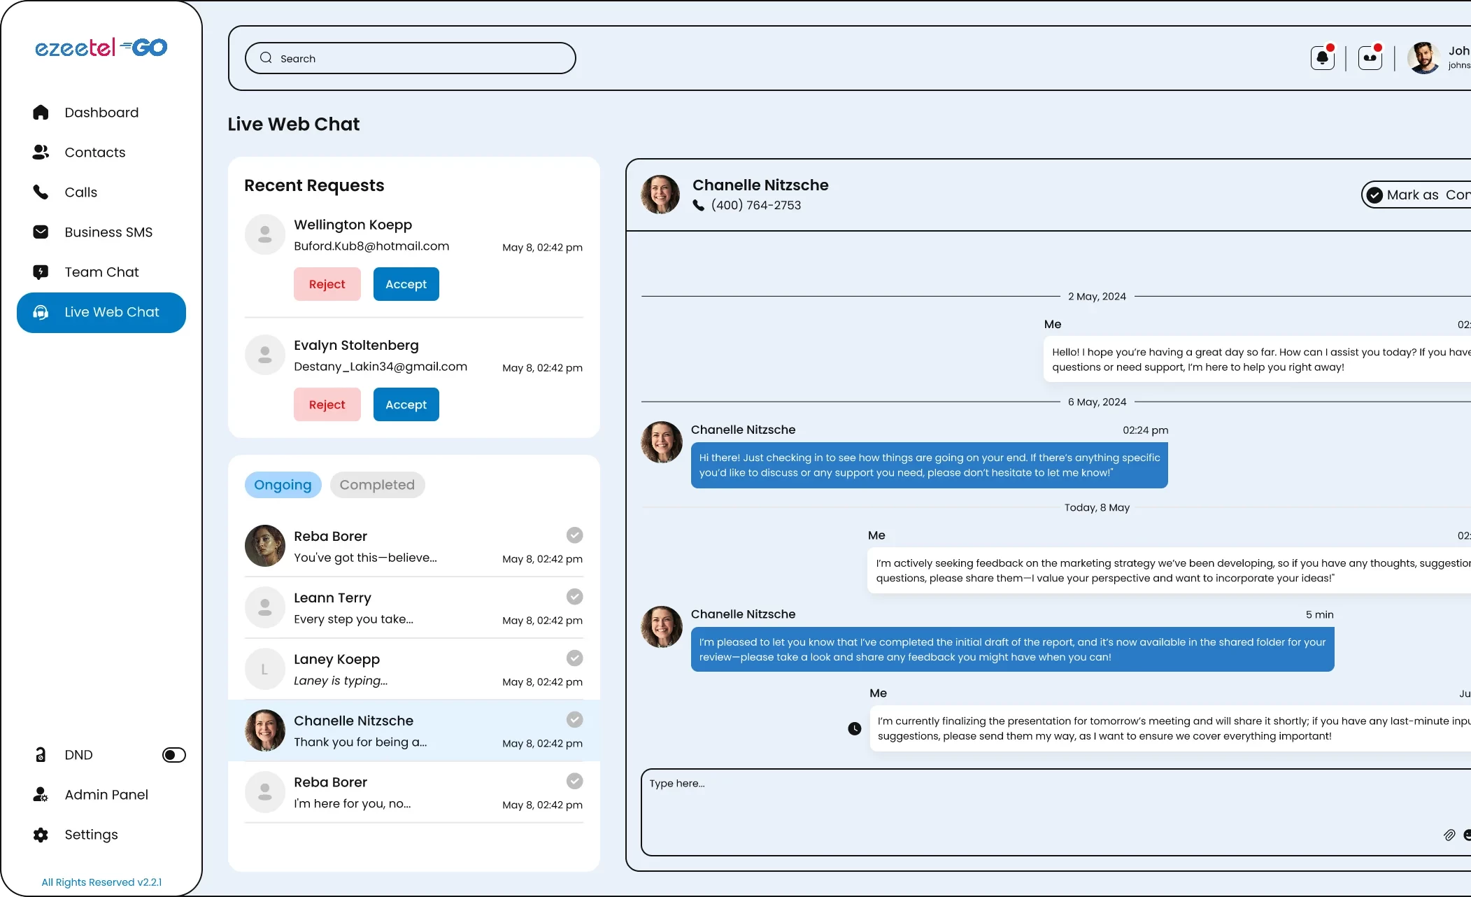Select the Ongoing chats tab
This screenshot has height=897, width=1471.
click(283, 484)
